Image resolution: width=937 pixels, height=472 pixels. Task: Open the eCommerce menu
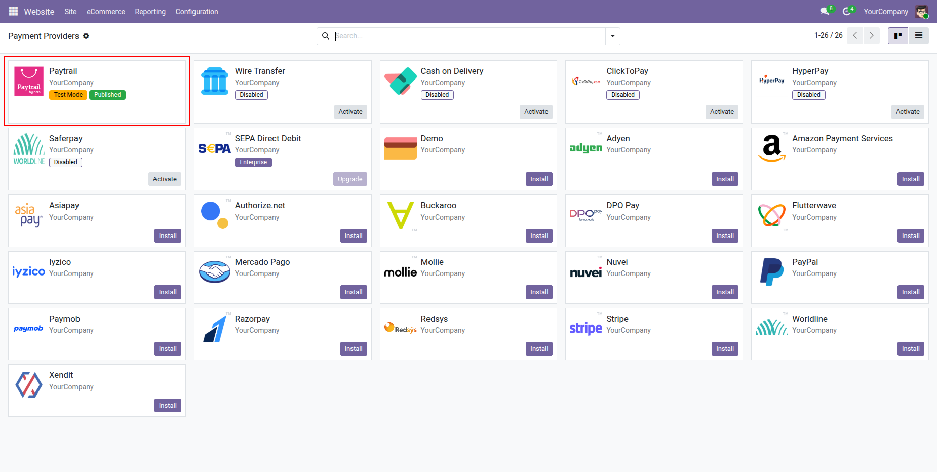pos(106,12)
